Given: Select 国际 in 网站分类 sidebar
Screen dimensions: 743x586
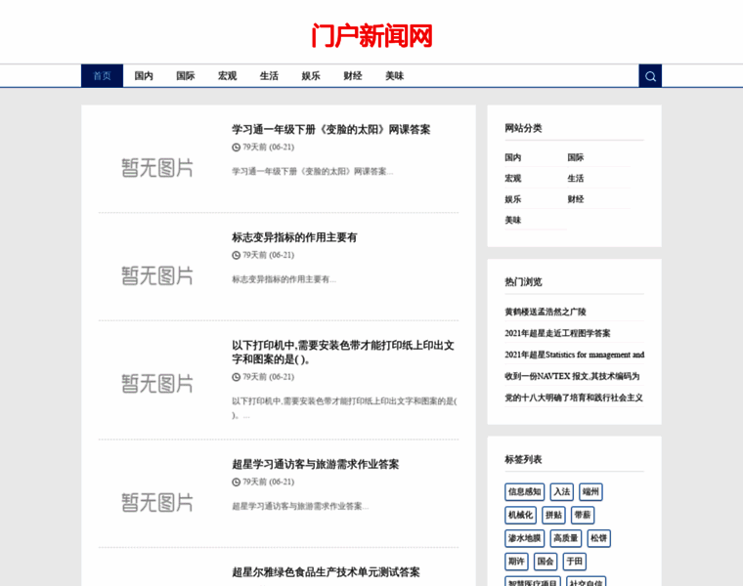Looking at the screenshot, I should 576,157.
